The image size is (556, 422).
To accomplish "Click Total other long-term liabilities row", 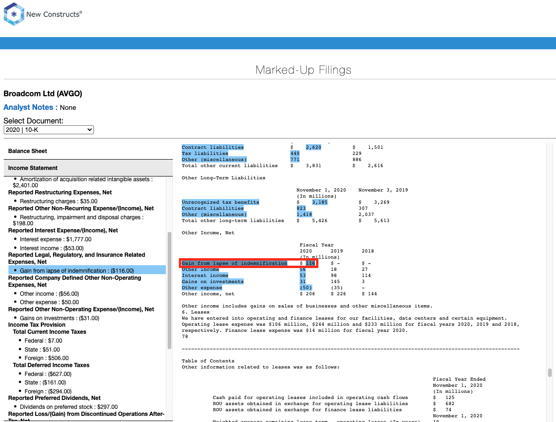I will tap(286, 221).
